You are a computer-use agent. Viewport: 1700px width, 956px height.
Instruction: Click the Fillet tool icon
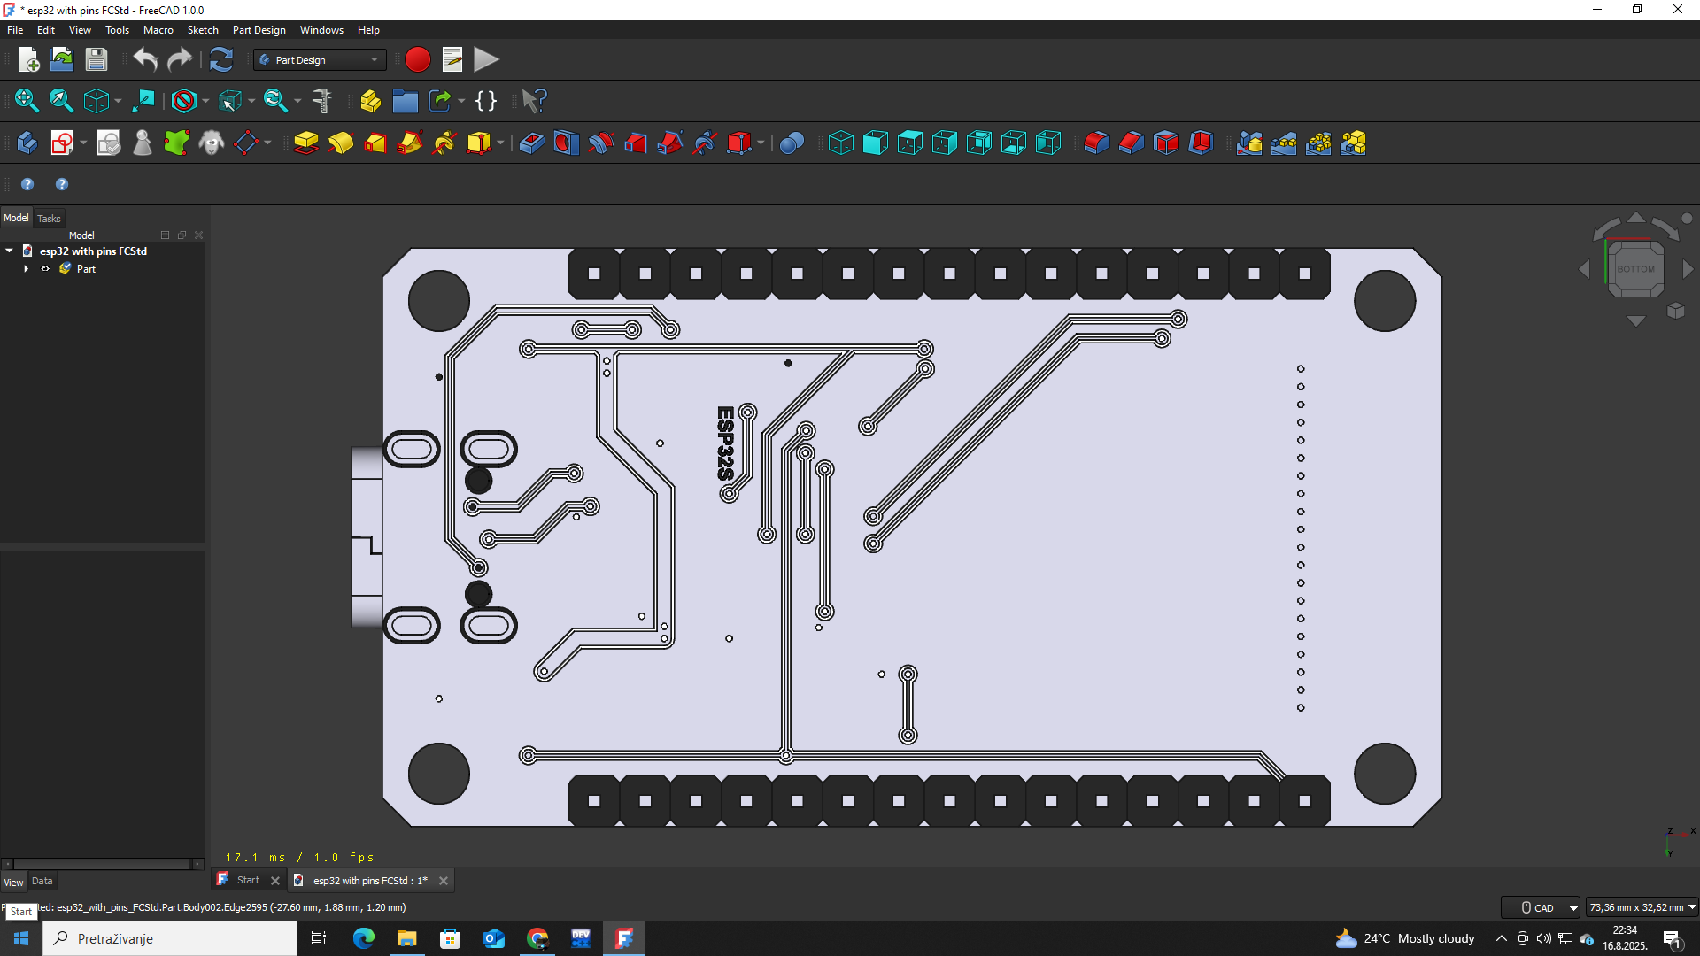(1096, 143)
